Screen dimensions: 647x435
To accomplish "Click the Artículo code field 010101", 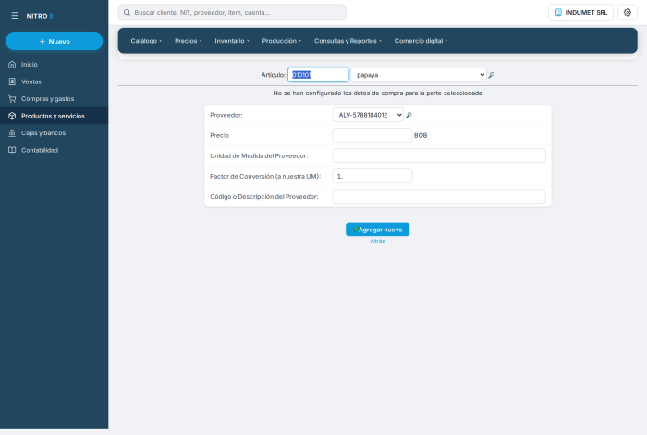I will 318,75.
